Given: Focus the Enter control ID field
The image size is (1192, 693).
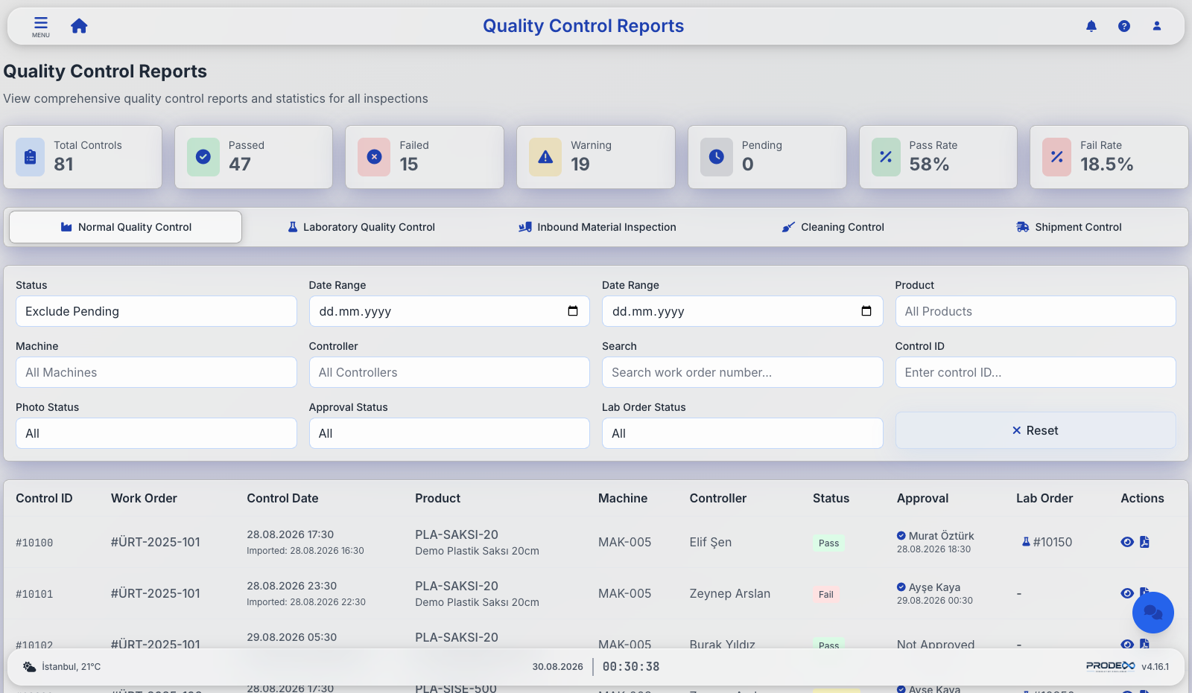Looking at the screenshot, I should pyautogui.click(x=1036, y=372).
